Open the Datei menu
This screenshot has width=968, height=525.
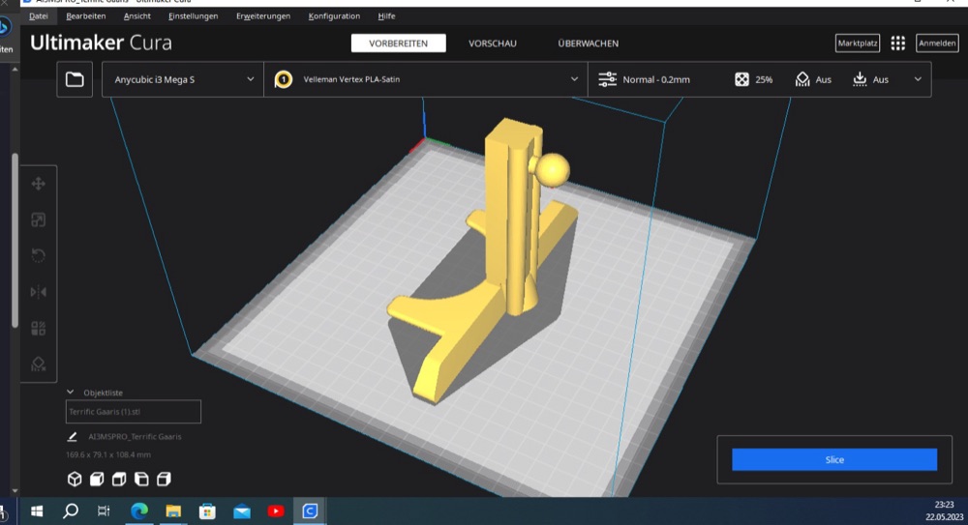click(x=39, y=16)
